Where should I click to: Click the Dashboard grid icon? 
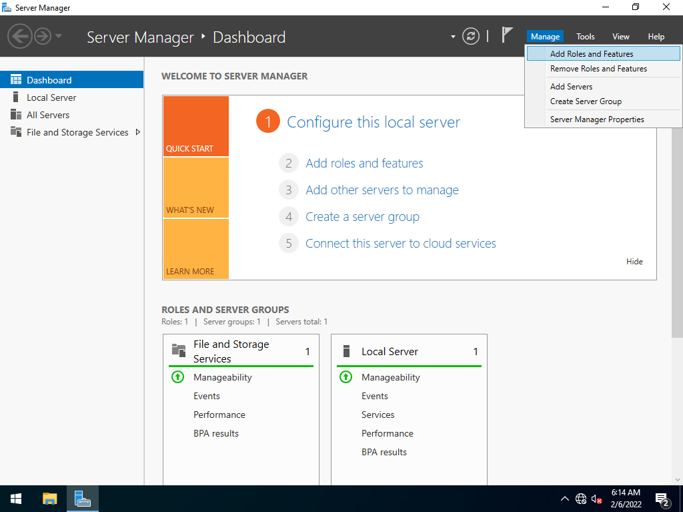[16, 79]
